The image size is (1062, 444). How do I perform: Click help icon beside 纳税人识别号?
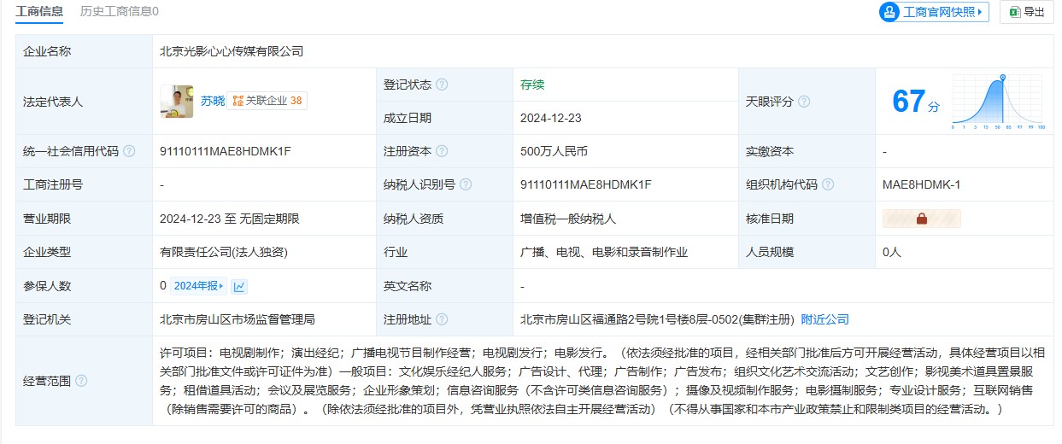466,184
